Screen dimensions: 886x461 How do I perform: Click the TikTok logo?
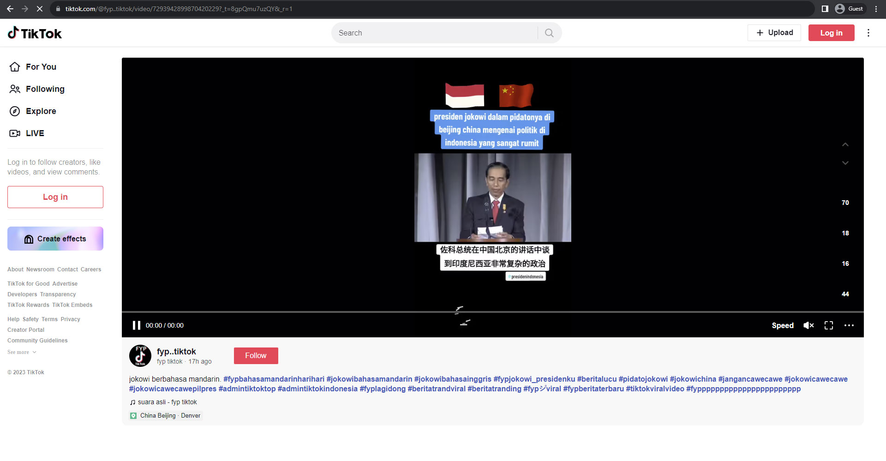point(35,33)
